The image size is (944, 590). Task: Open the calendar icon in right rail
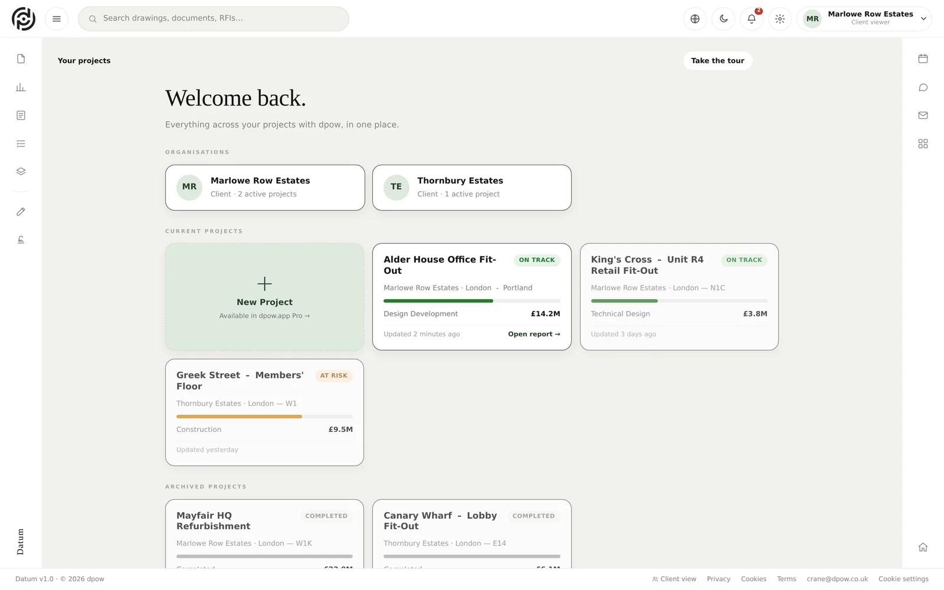coord(923,59)
